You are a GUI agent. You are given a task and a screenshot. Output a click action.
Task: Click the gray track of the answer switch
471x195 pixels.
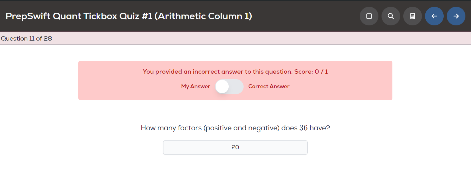236,87
